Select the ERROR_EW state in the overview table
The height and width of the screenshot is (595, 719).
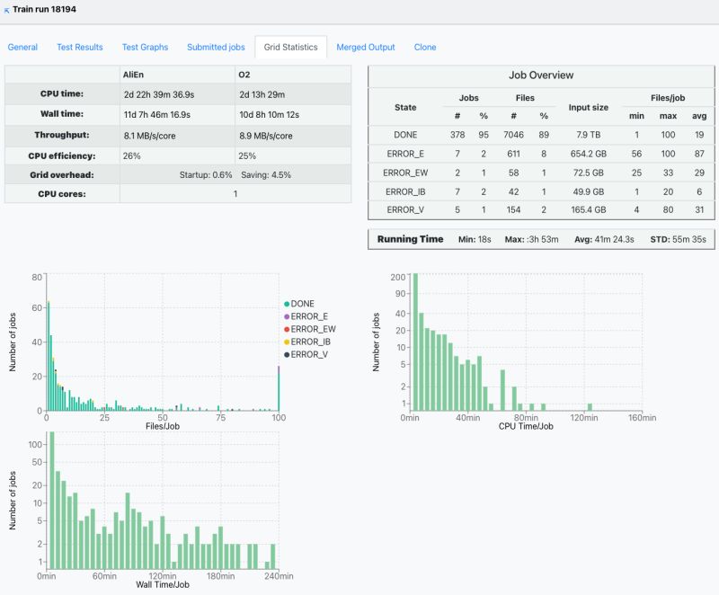coord(405,173)
